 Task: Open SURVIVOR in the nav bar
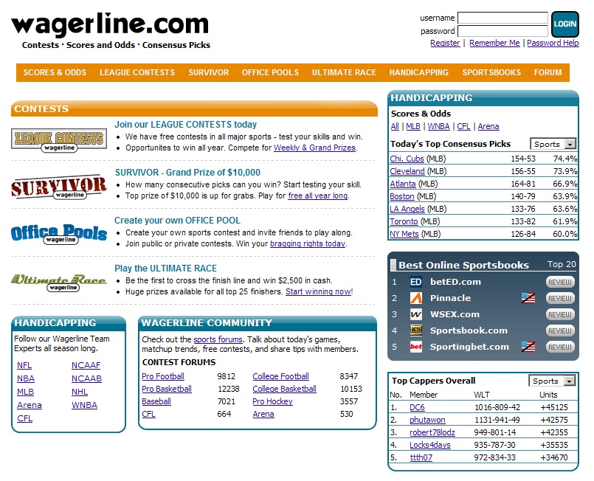[209, 72]
